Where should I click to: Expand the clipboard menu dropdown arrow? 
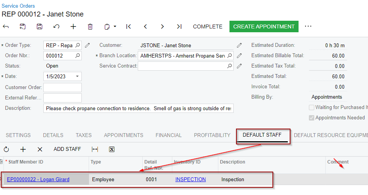(115, 26)
